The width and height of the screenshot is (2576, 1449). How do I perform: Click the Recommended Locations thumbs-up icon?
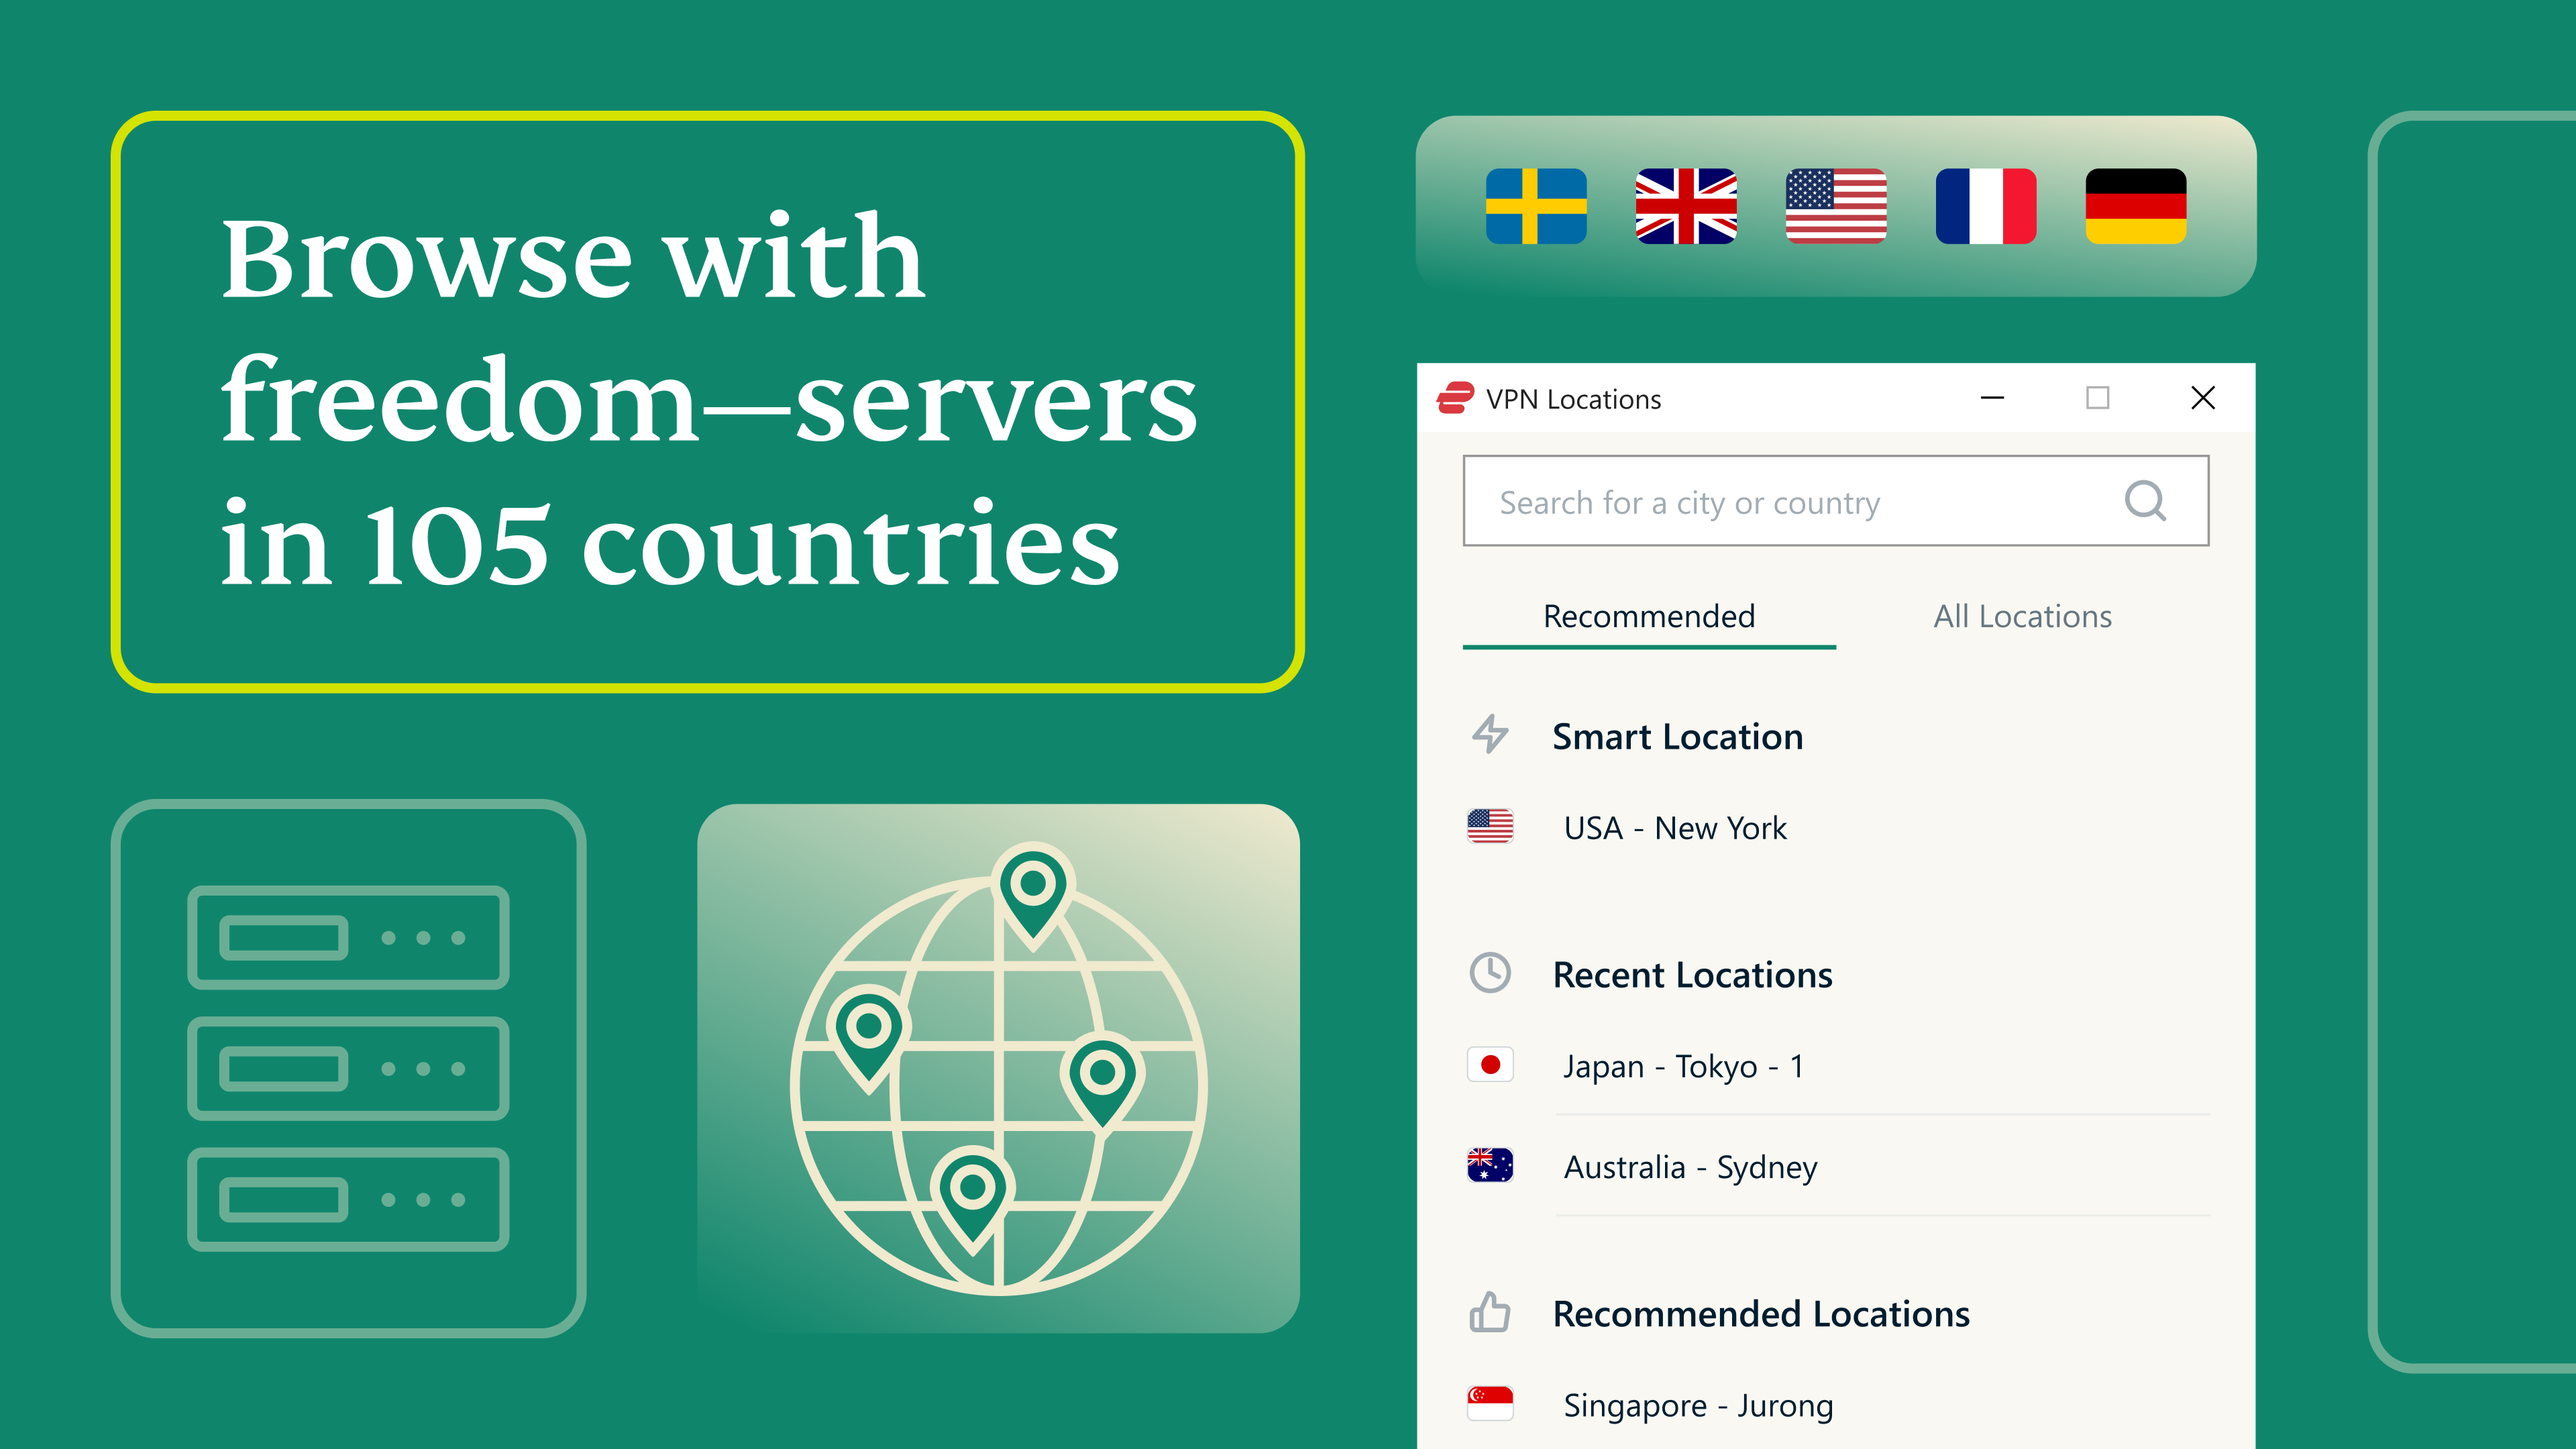(x=1490, y=1313)
